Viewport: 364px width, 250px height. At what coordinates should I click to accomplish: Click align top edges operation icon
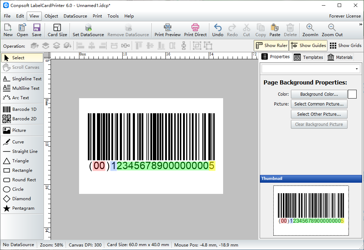(138, 46)
